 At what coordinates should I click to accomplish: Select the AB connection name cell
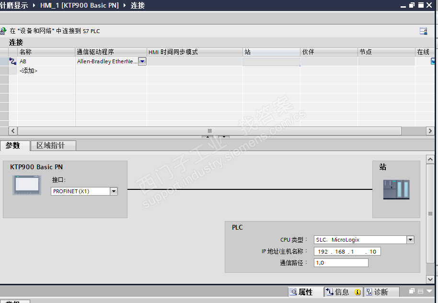(x=46, y=61)
